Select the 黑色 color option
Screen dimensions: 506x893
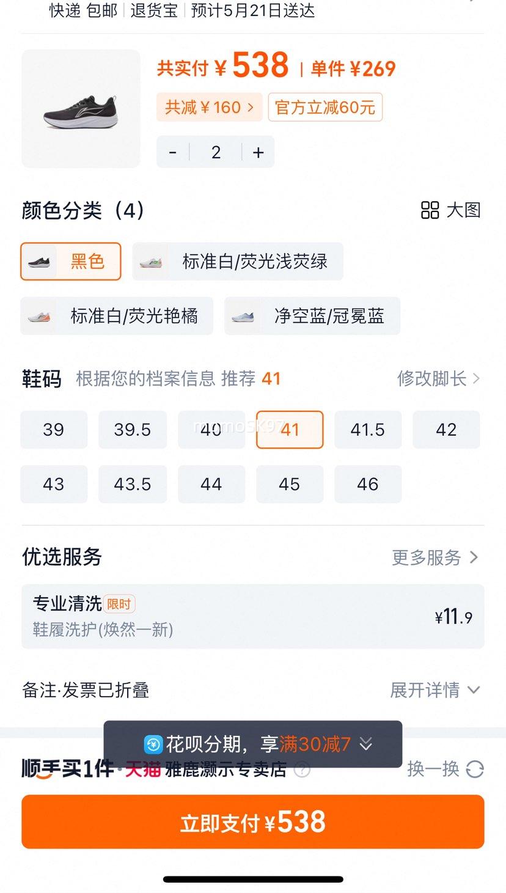71,262
